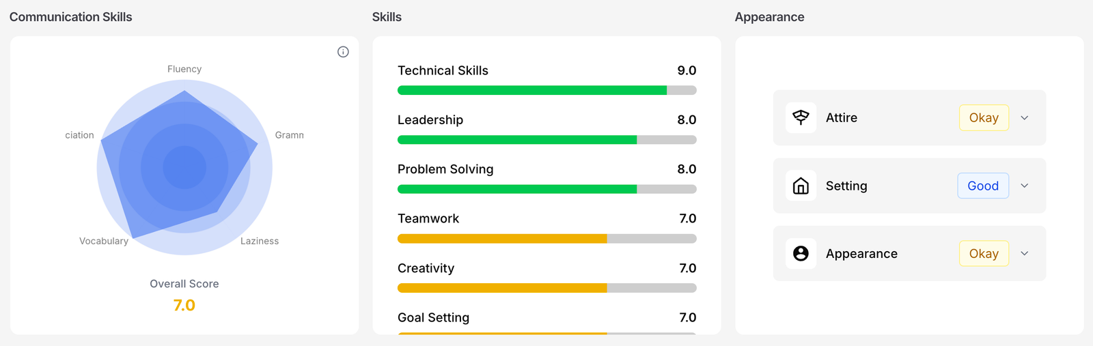Click the Okay badge next to Attire
1093x346 pixels.
point(984,117)
